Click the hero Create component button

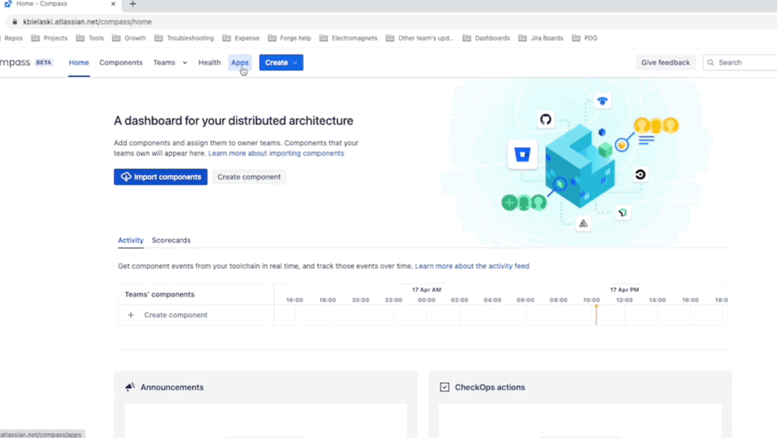point(249,177)
